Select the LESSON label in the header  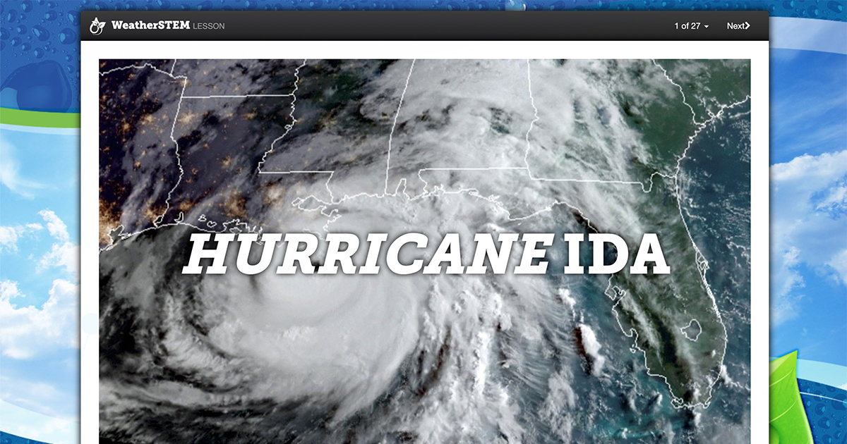click(x=208, y=25)
